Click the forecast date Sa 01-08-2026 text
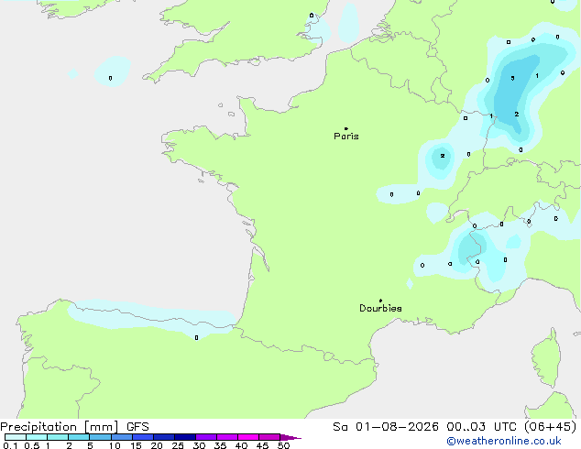Screen dimensions: 581x449 coord(386,427)
